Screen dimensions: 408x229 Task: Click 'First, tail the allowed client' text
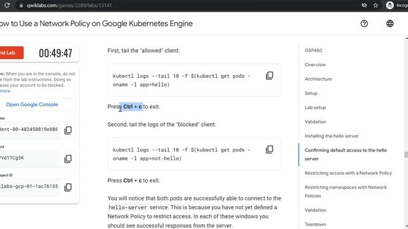[143, 51]
